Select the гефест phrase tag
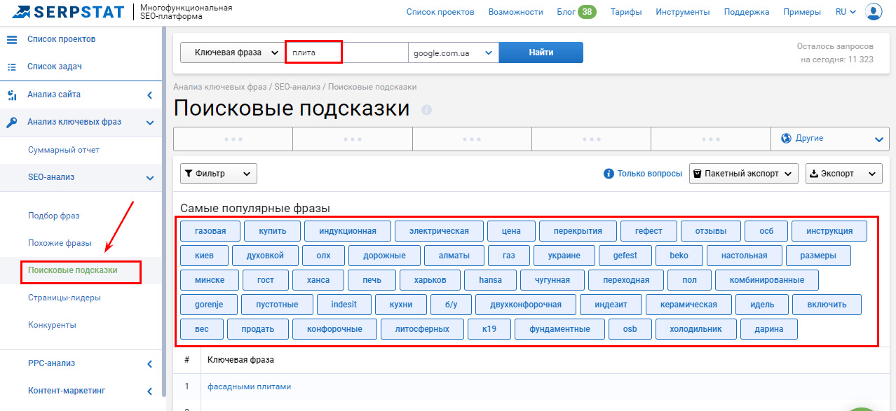 649,231
